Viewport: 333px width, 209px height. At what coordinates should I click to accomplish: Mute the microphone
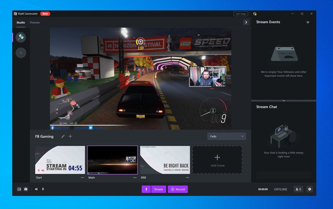(43, 189)
